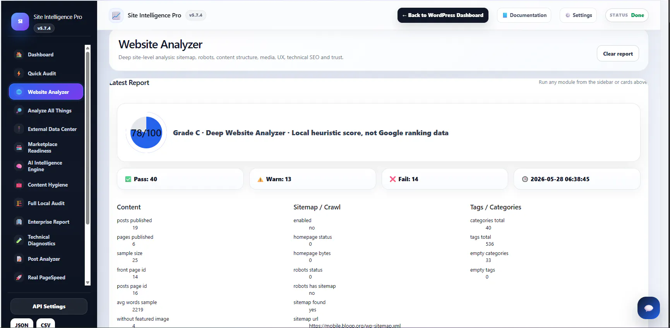
Task: Click the timestamp 2026-05-28 06:38:45
Action: pos(560,179)
